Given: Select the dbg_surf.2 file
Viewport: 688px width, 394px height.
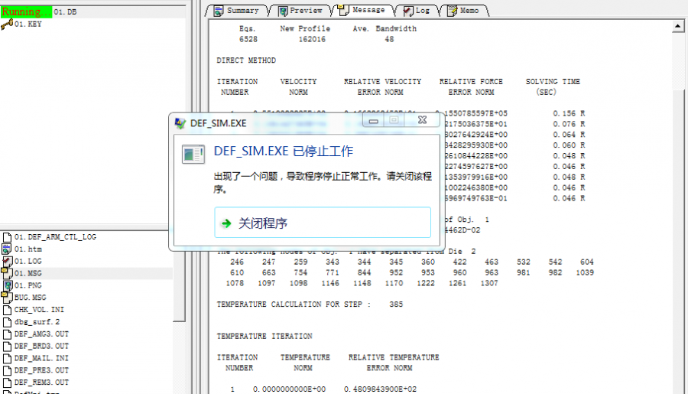Looking at the screenshot, I should [37, 322].
